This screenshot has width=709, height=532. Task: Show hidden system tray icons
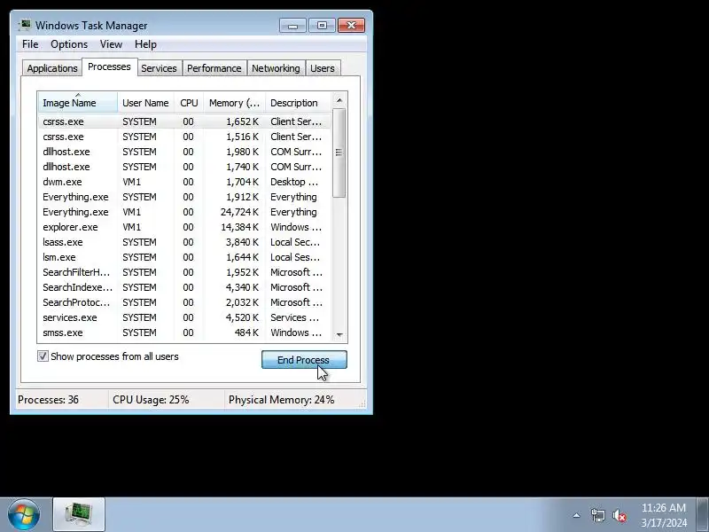[577, 515]
